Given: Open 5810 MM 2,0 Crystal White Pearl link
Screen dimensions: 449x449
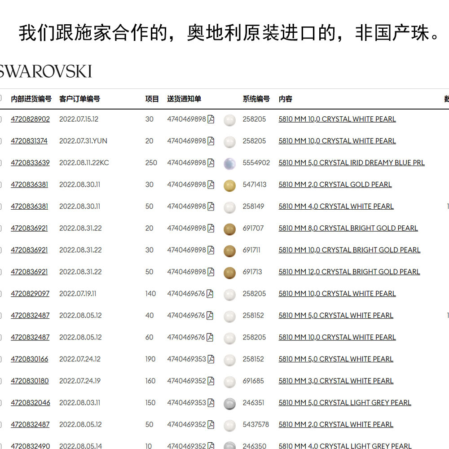Looking at the screenshot, I should (x=336, y=424).
